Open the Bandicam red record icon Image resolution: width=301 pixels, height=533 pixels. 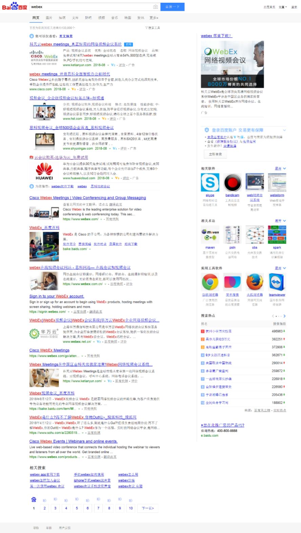pyautogui.click(x=232, y=183)
